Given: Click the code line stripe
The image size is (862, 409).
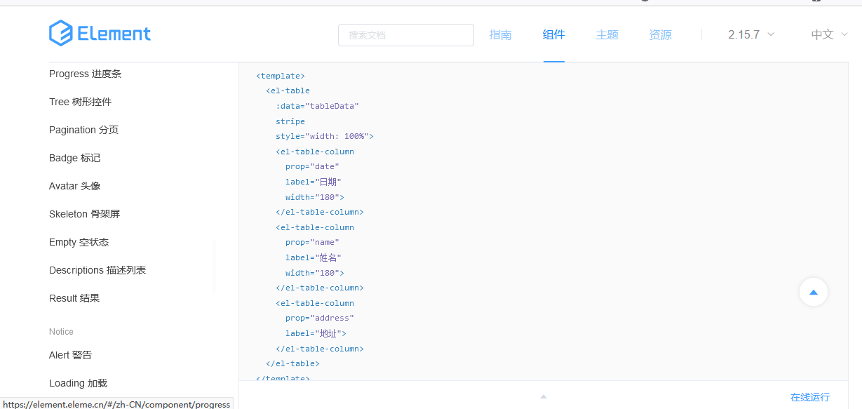Looking at the screenshot, I should tap(290, 121).
